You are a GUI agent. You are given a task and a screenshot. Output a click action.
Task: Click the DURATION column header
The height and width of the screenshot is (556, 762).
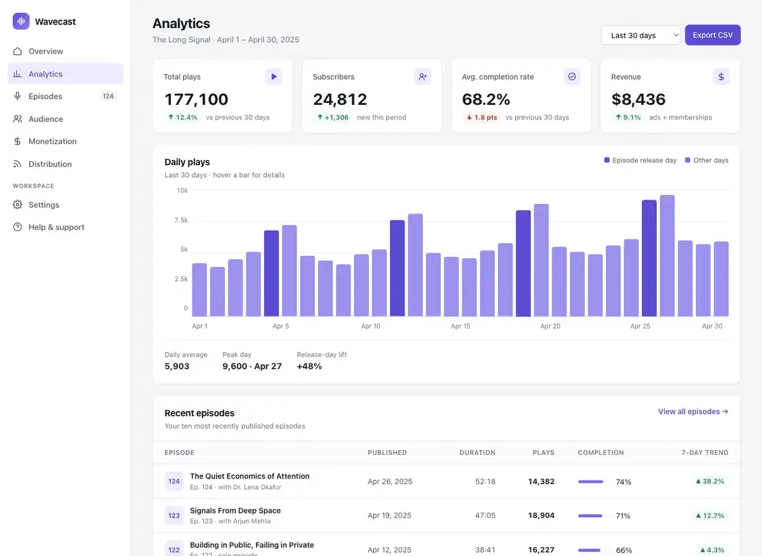point(478,452)
